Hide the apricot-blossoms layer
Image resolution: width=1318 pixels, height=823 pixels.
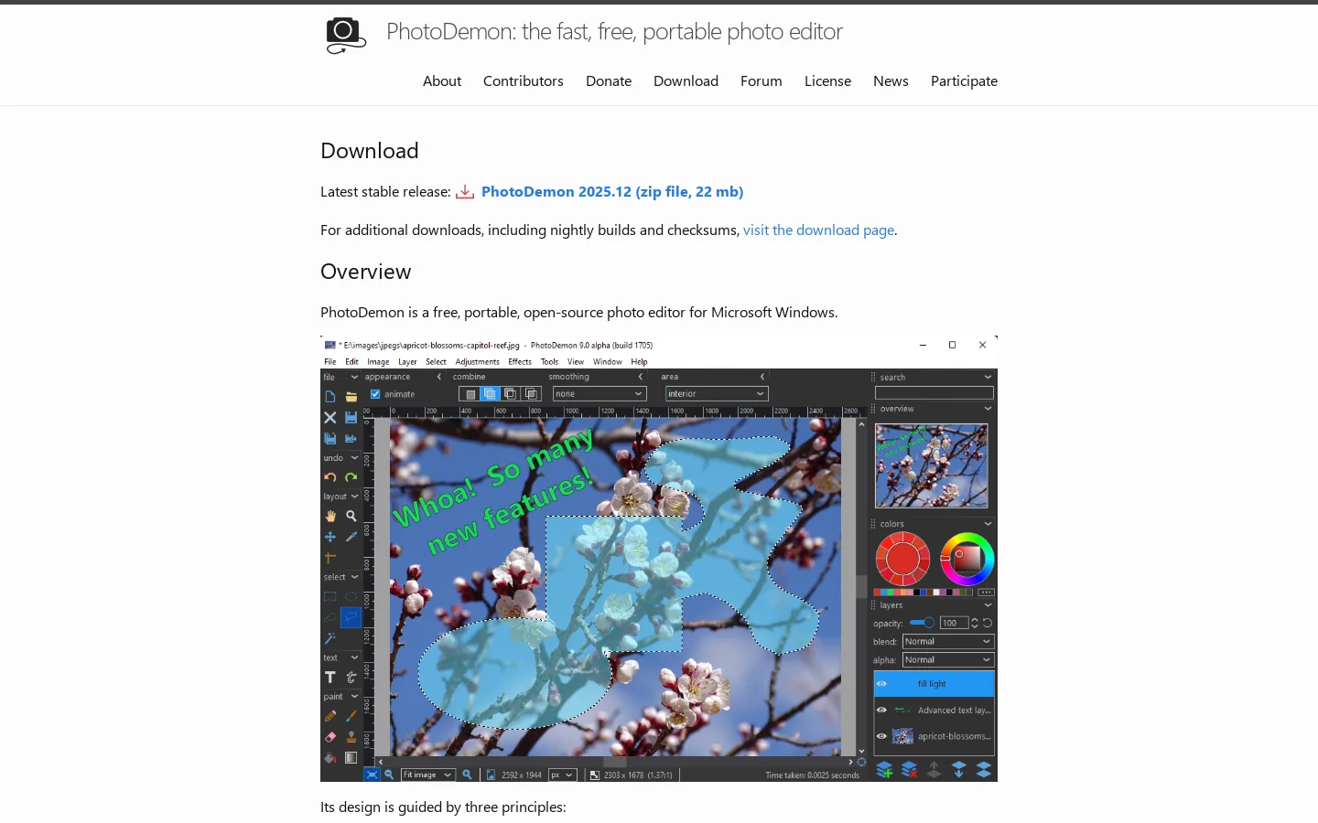[881, 736]
